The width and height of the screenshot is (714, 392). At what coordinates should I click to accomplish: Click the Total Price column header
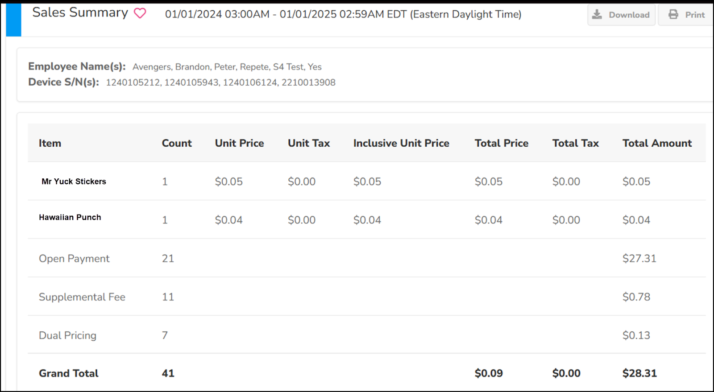[501, 143]
